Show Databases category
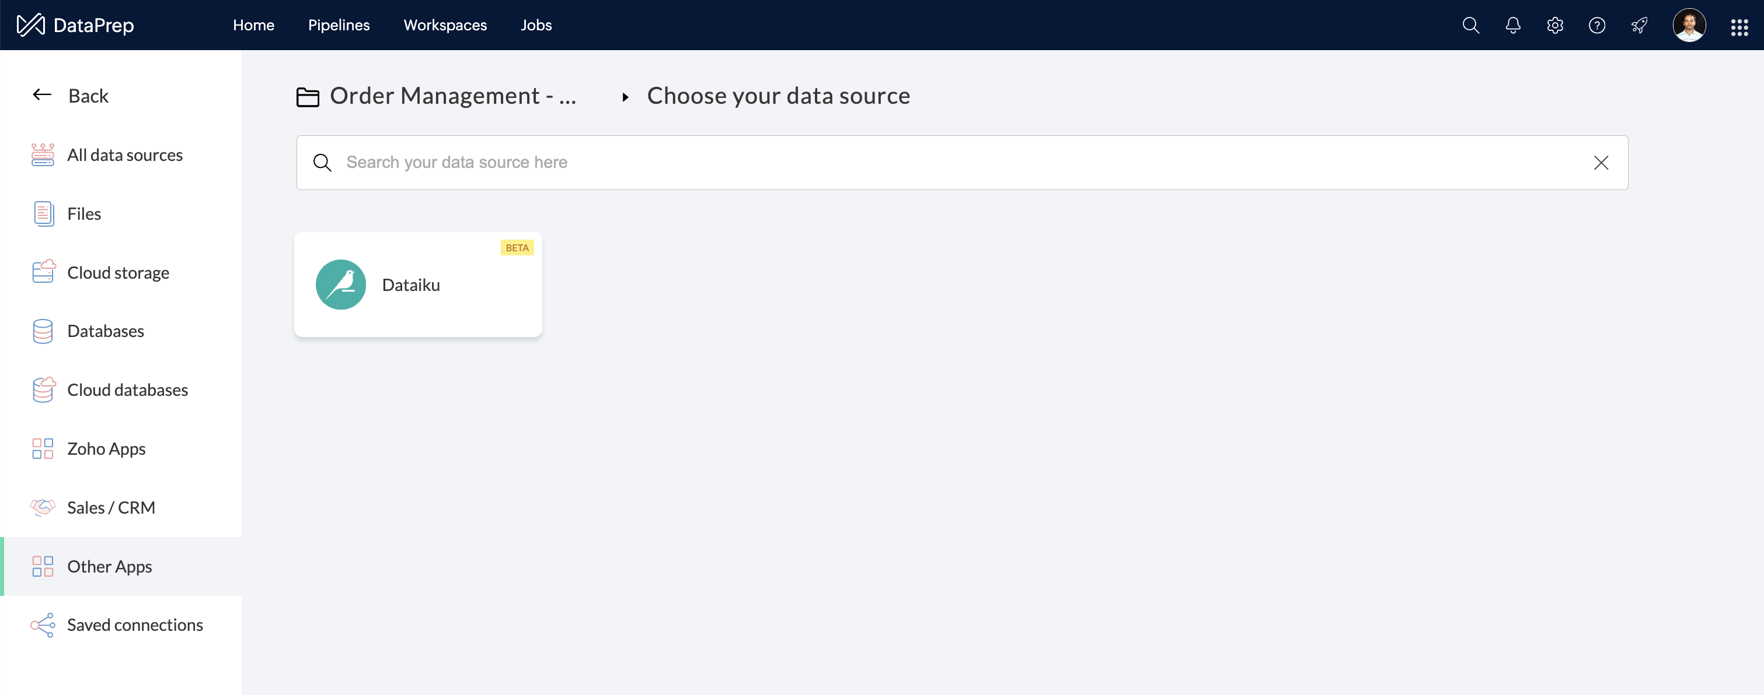Screen dimensions: 1764x695 pyautogui.click(x=106, y=331)
